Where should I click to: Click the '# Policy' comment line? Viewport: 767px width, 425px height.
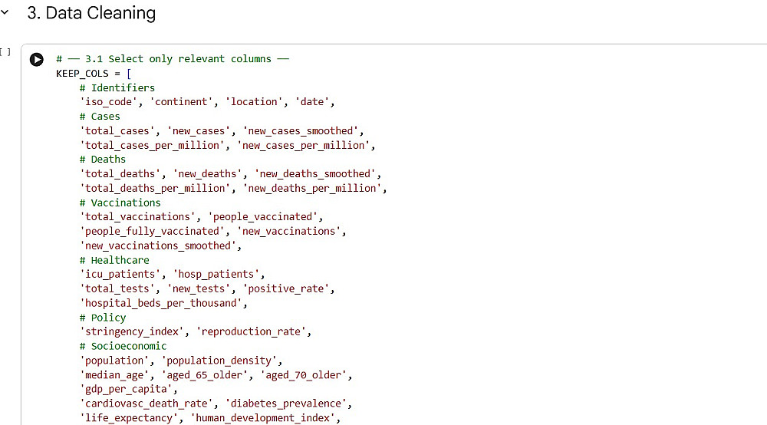103,318
